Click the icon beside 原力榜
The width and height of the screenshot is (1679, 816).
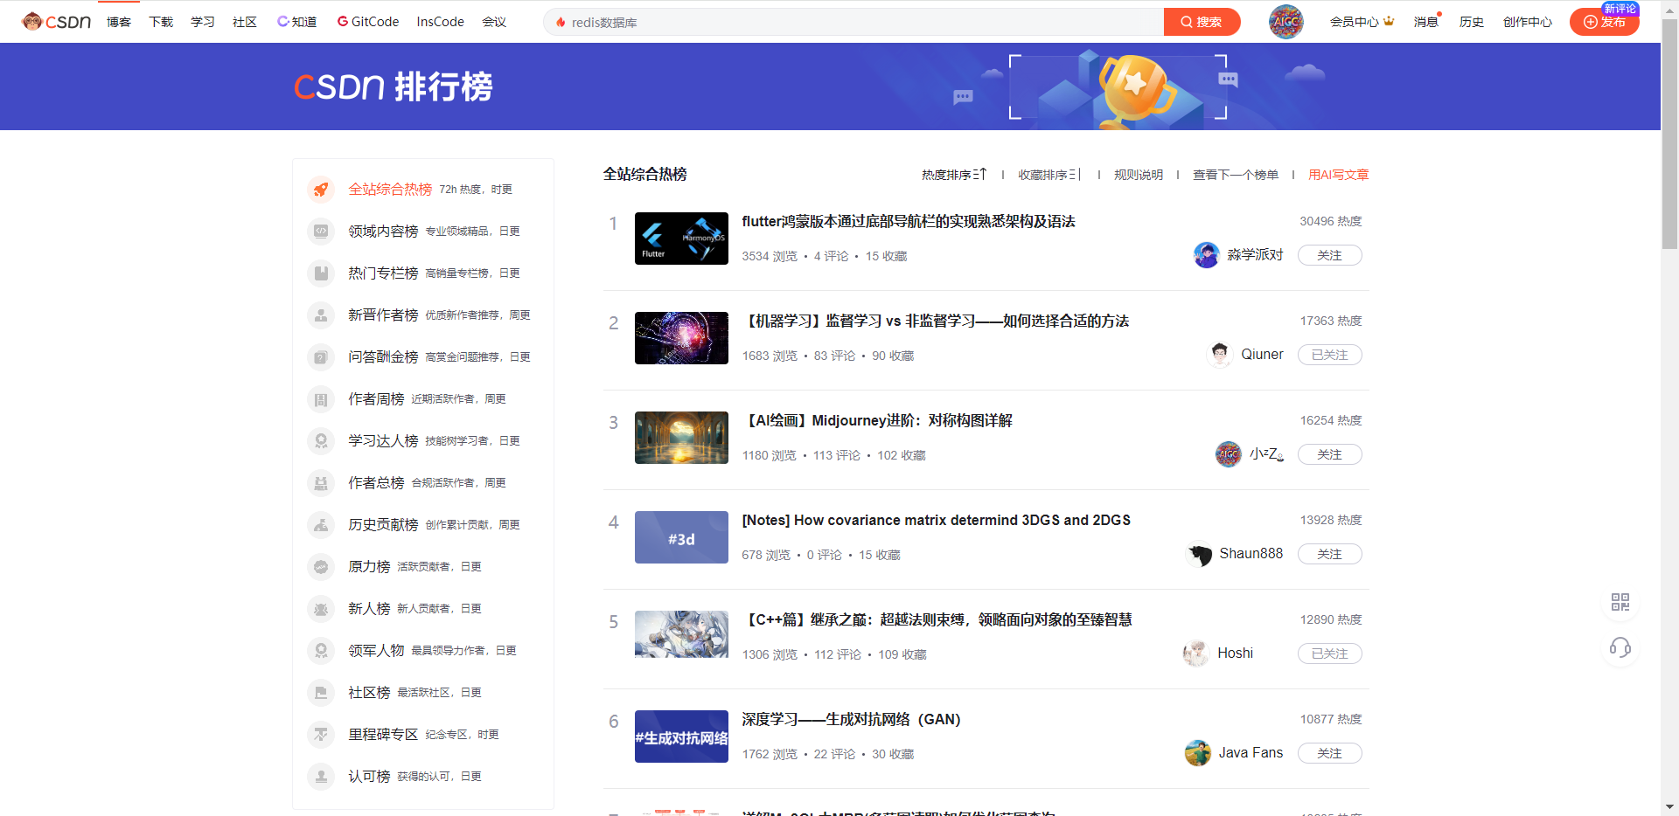[x=321, y=566]
